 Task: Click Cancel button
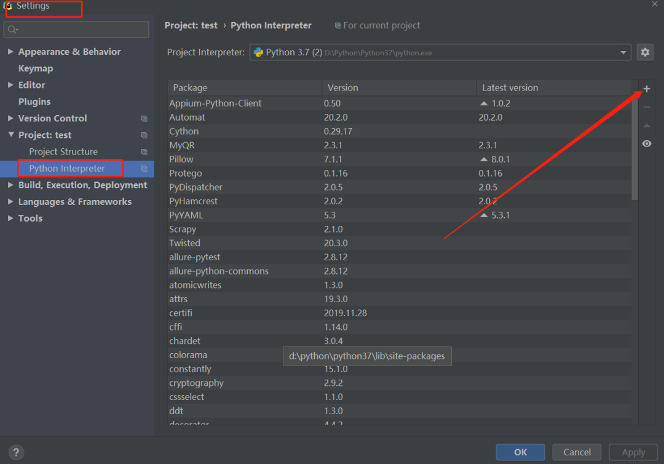[577, 452]
